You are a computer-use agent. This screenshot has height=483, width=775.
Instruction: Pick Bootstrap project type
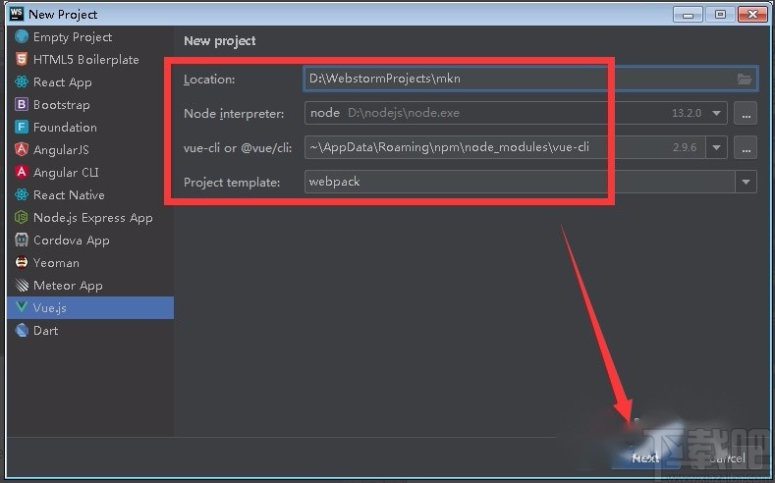tap(90, 105)
